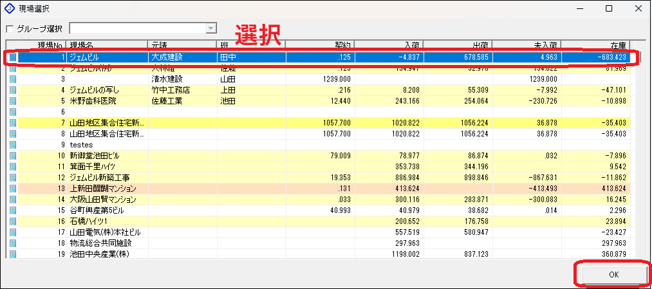This screenshot has width=652, height=289.
Task: Click the row icon for 上新田醍醐マンション
Action: tap(12, 189)
